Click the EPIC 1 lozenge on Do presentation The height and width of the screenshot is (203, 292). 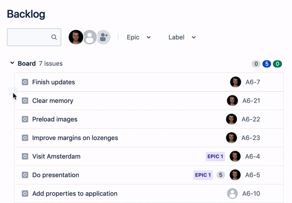point(203,175)
